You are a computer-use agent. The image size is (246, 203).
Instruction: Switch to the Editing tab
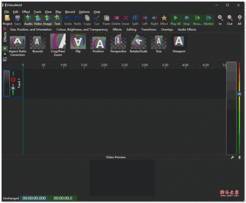132,29
